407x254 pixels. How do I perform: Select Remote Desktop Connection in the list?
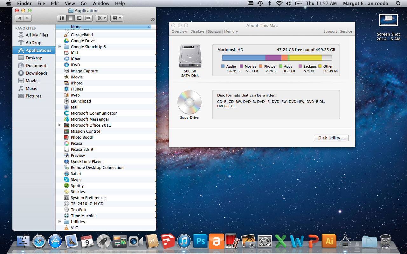click(106, 167)
